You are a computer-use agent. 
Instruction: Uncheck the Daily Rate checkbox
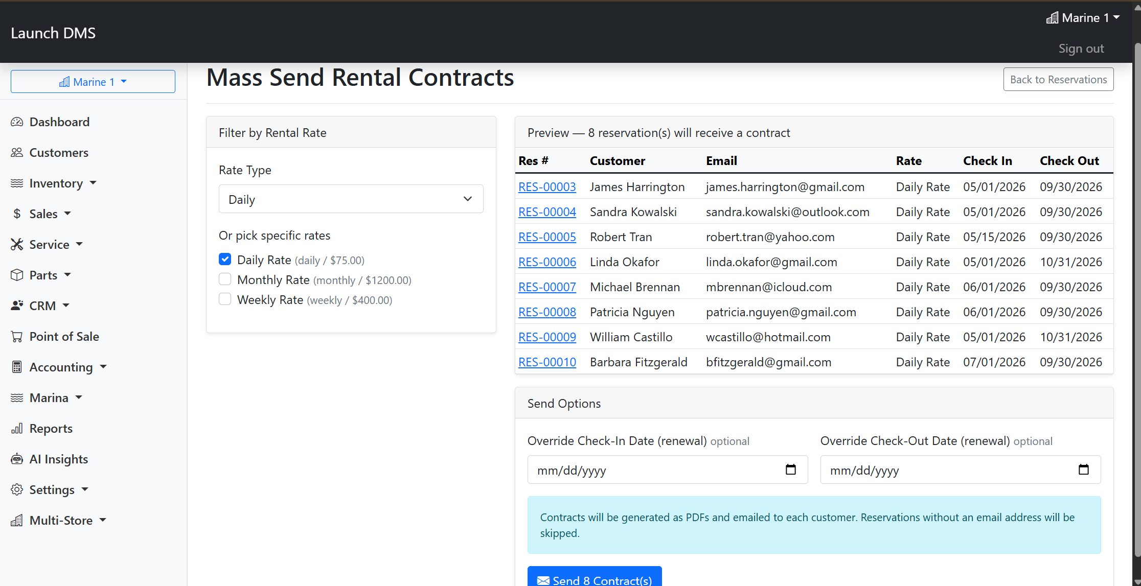pos(225,259)
